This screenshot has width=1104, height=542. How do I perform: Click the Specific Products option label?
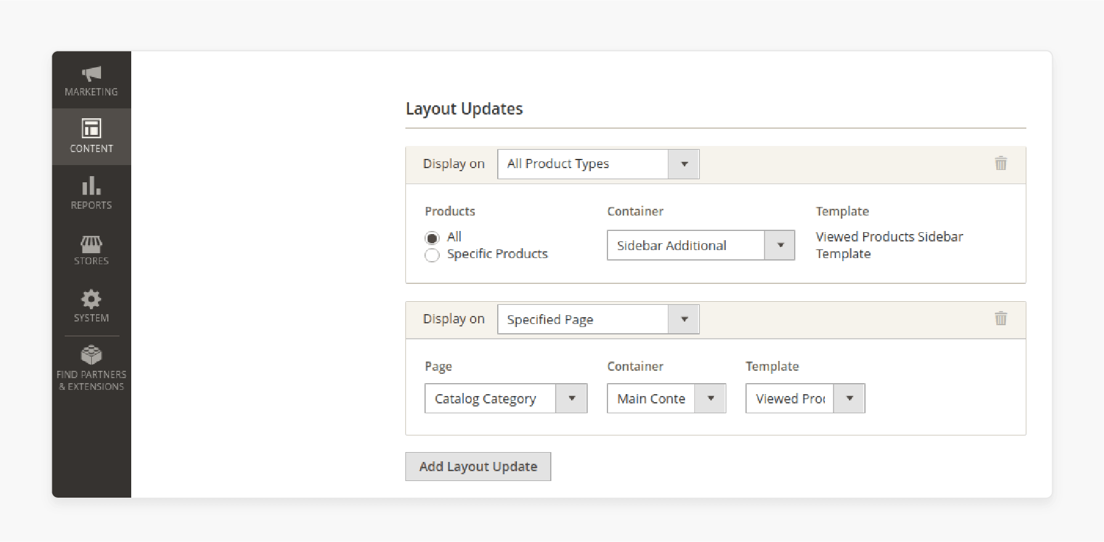click(x=497, y=254)
